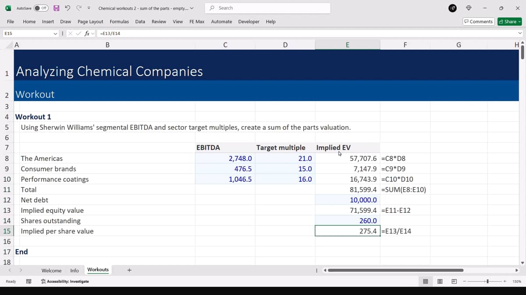Click the Excel application logo icon
Viewport: 526px width, 295px height.
point(8,8)
